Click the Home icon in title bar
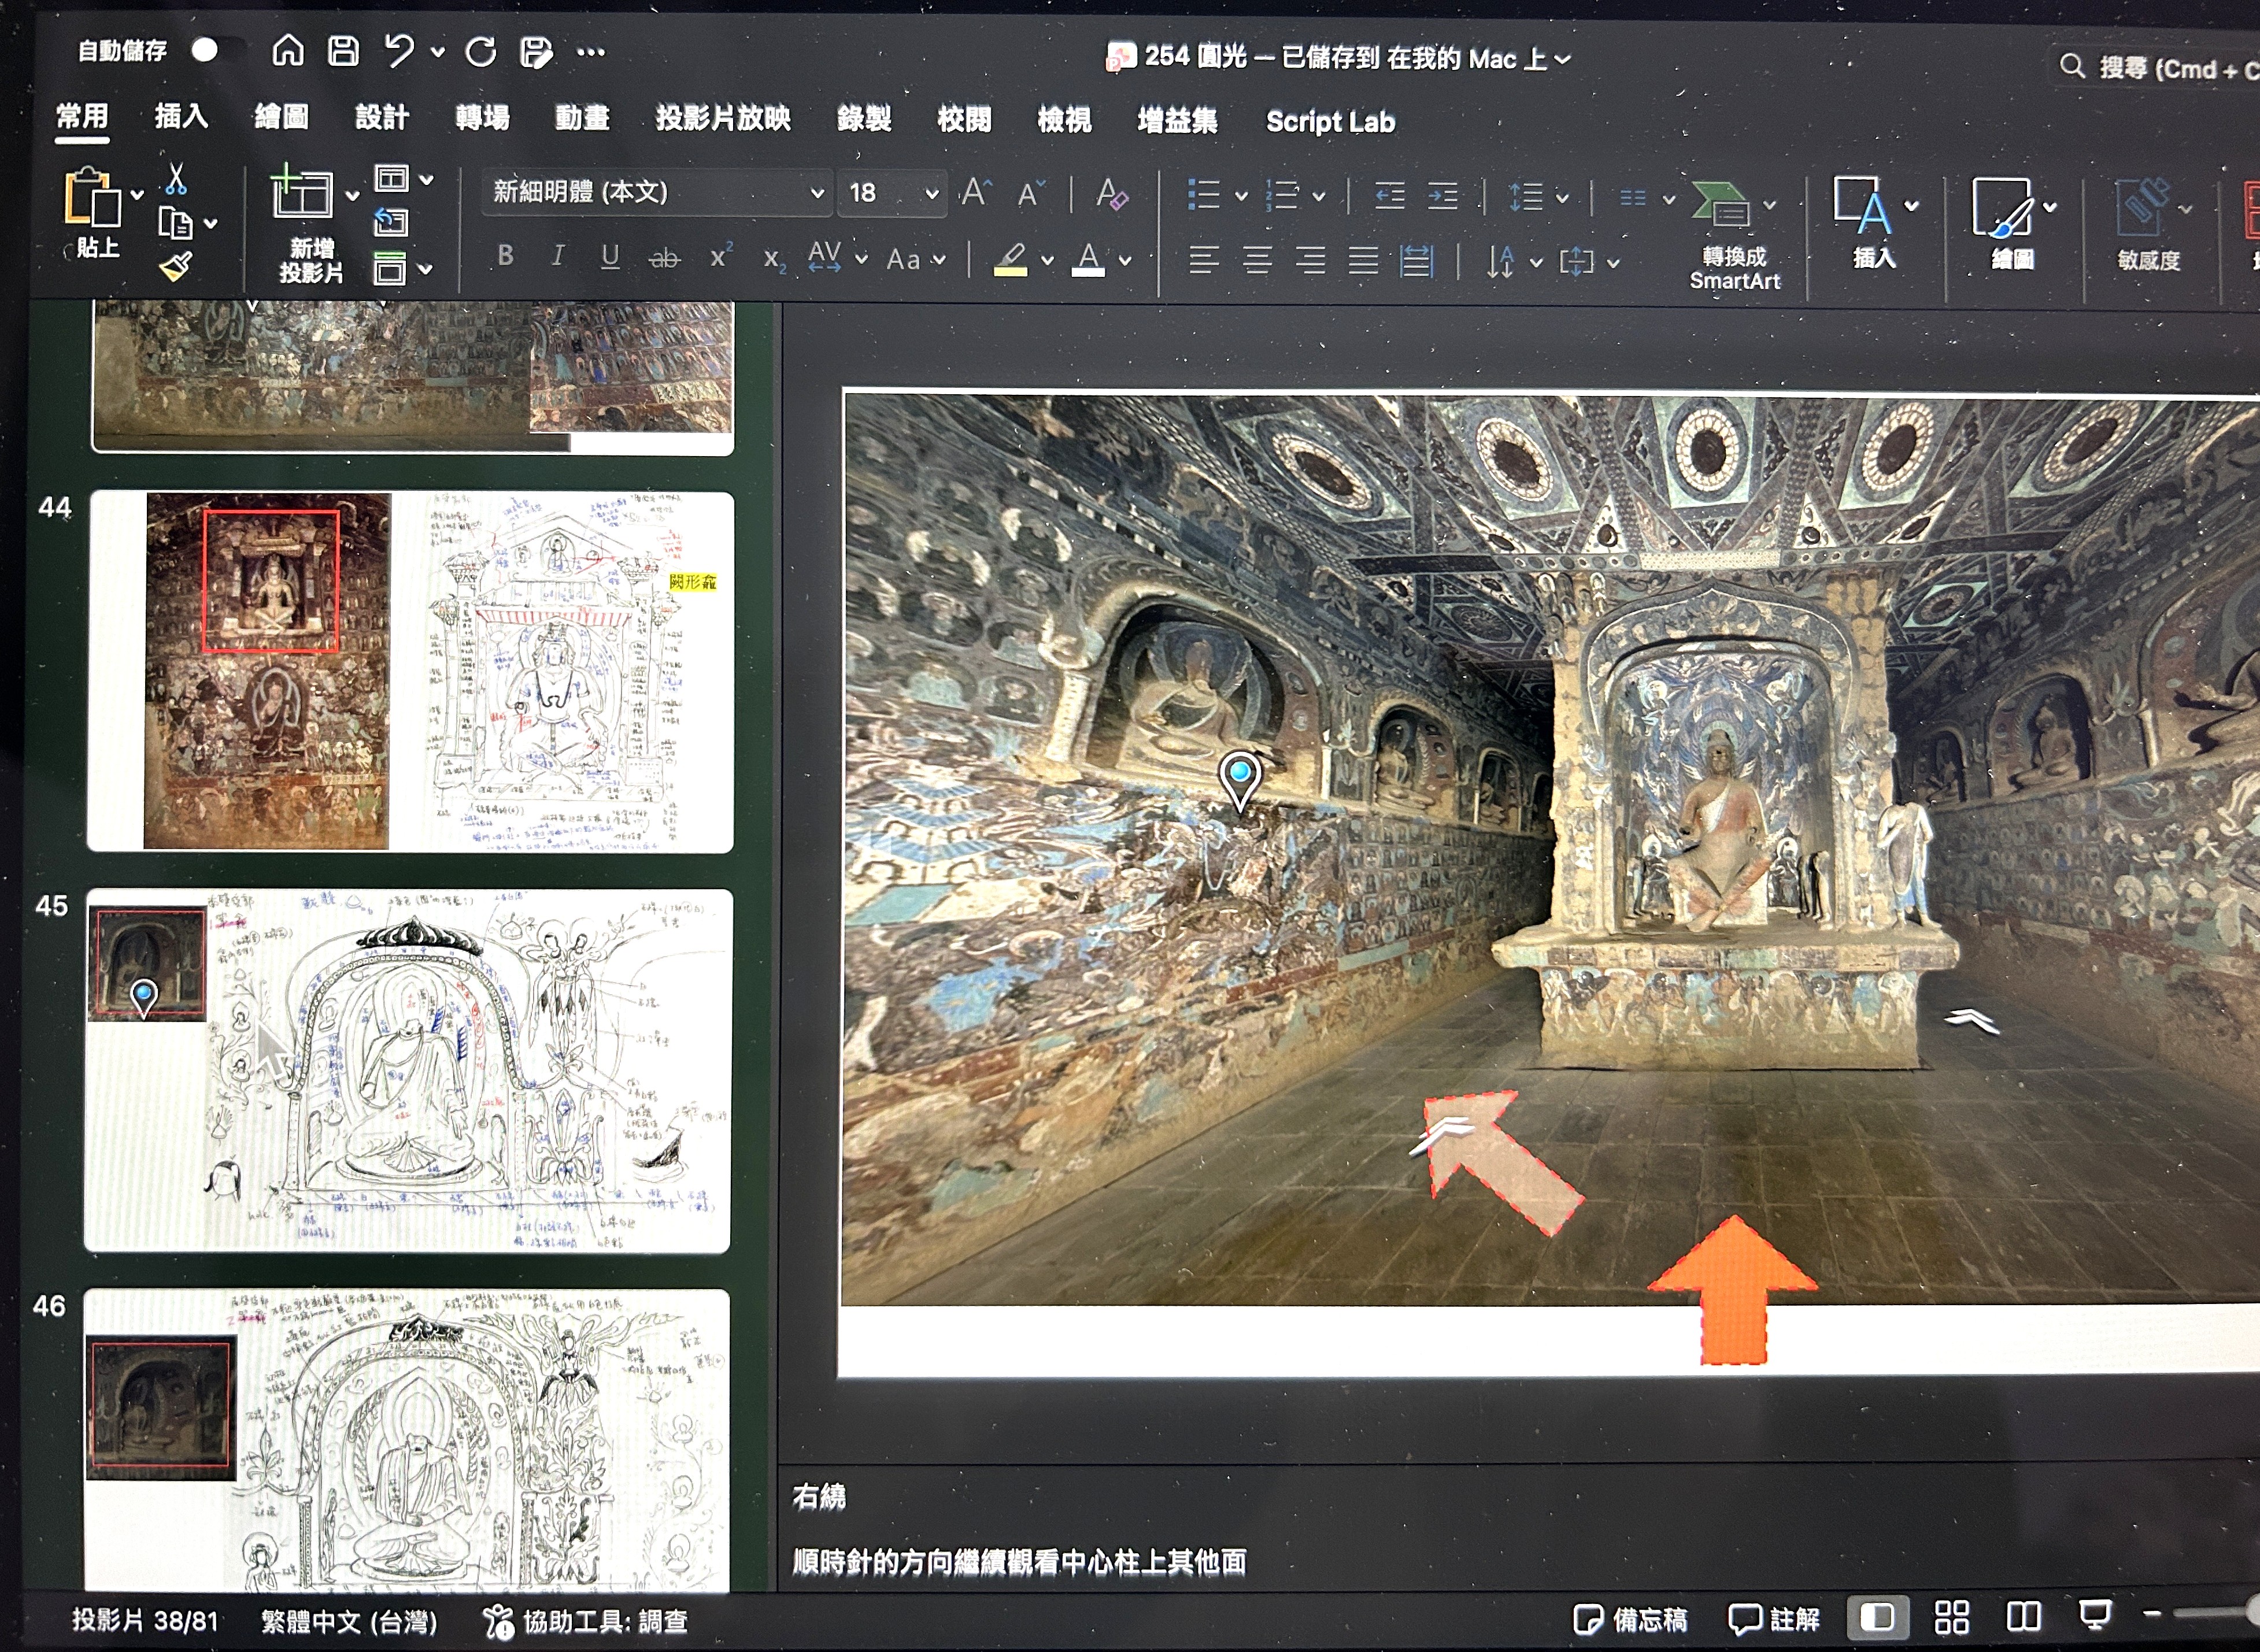 pos(288,50)
